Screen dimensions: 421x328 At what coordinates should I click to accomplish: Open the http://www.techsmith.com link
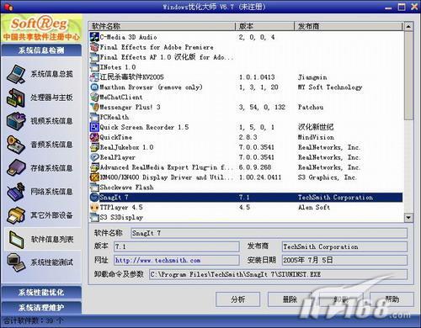pos(157,261)
